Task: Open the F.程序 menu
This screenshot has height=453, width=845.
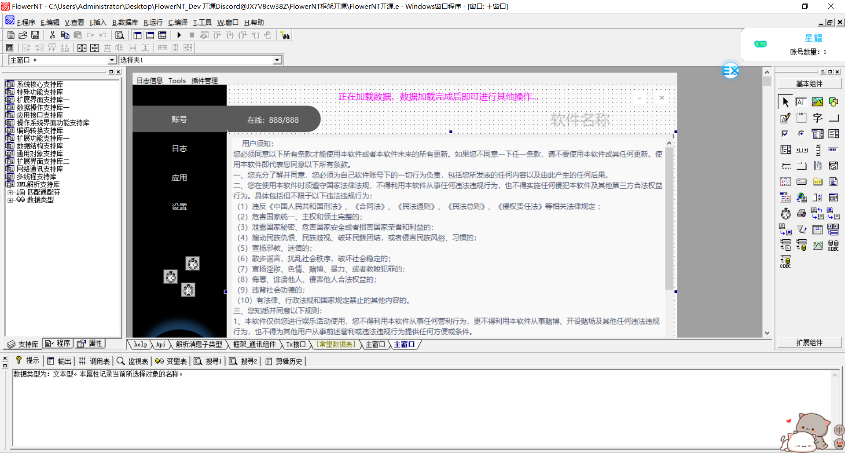Action: 26,22
